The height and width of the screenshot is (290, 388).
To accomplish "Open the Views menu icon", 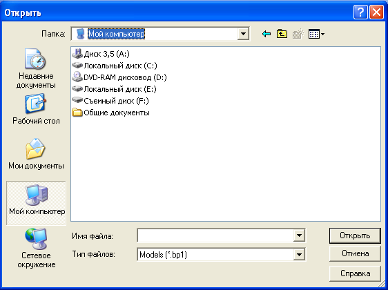I will click(316, 34).
